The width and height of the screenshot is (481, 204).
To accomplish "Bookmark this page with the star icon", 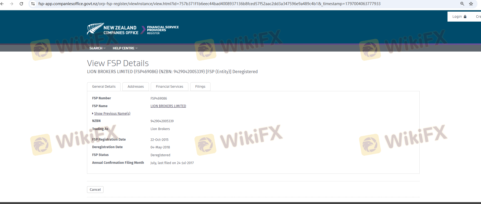I will pyautogui.click(x=471, y=4).
